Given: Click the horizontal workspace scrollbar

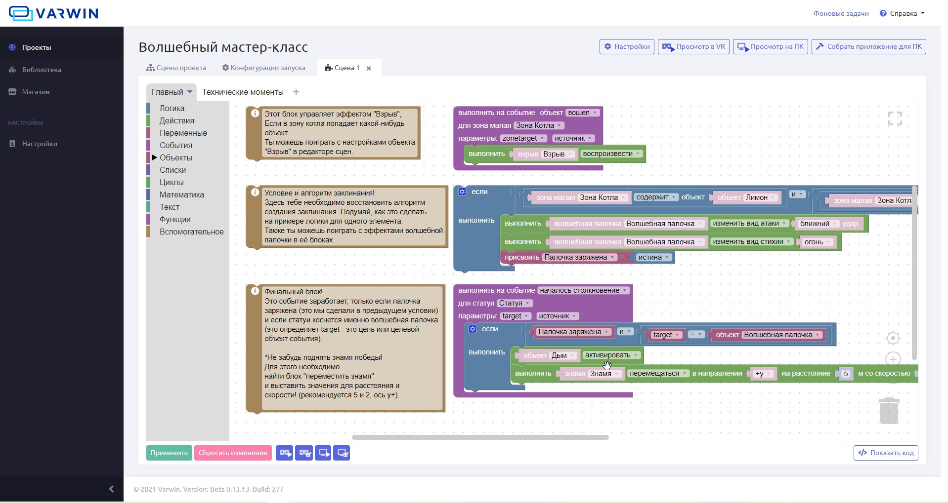Looking at the screenshot, I should [x=480, y=437].
